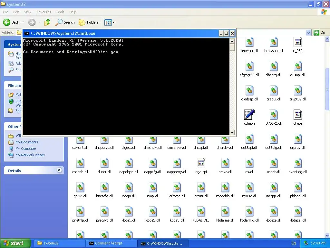Select the ctype file icon
This screenshot has height=248, width=330.
[x=297, y=115]
